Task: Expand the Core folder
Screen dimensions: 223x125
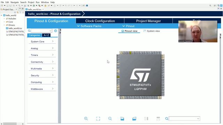Action: tap(4, 22)
